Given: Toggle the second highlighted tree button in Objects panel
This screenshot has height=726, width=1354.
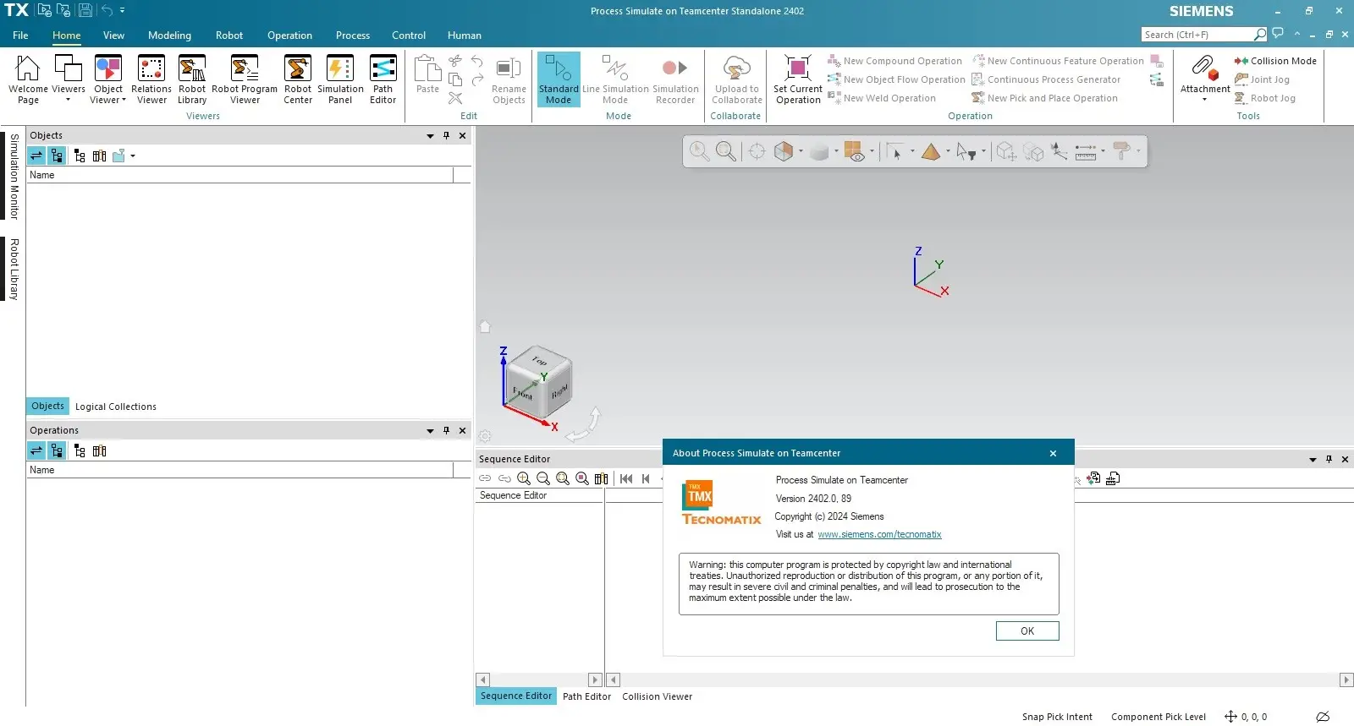Looking at the screenshot, I should (x=57, y=156).
